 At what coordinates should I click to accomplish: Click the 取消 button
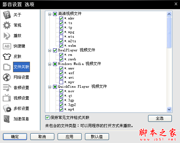[42, 136]
